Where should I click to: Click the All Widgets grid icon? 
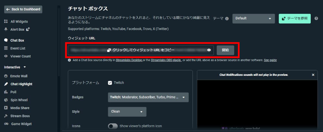tap(6, 21)
